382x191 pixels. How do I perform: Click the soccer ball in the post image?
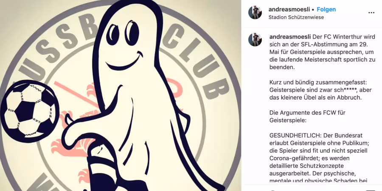(x=29, y=111)
